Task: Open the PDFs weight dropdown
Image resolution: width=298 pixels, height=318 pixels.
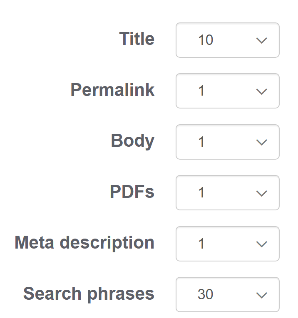Action: point(227,193)
